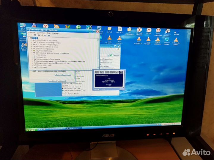Expand DVD и CD-ROM дисководы node
The height and width of the screenshot is (160, 214).
click(x=32, y=40)
